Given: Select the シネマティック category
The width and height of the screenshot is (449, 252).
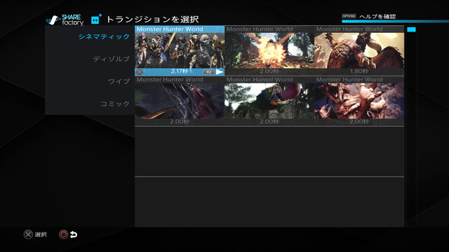Looking at the screenshot, I should click(104, 36).
